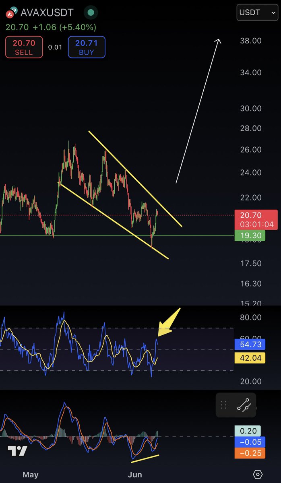The height and width of the screenshot is (483, 281).
Task: Click the red SELL 20.70 button
Action: 24,47
